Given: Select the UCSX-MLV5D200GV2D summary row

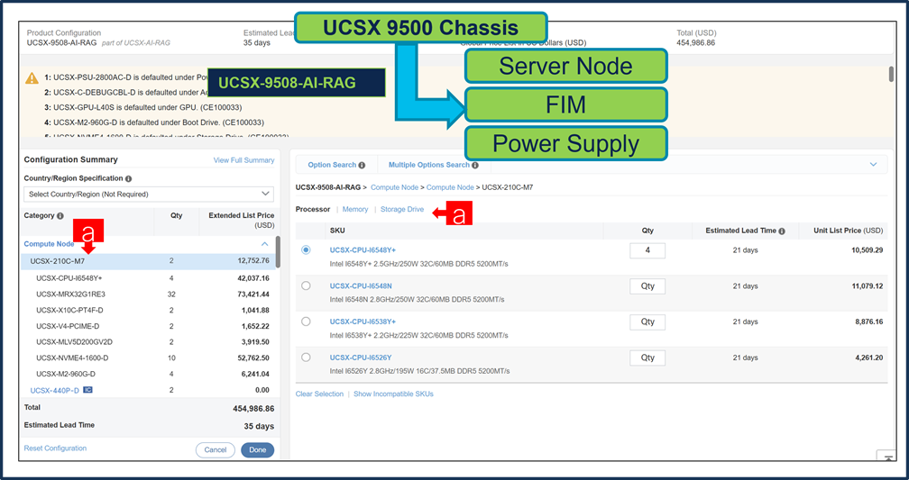Looking at the screenshot, I should pyautogui.click(x=149, y=342).
